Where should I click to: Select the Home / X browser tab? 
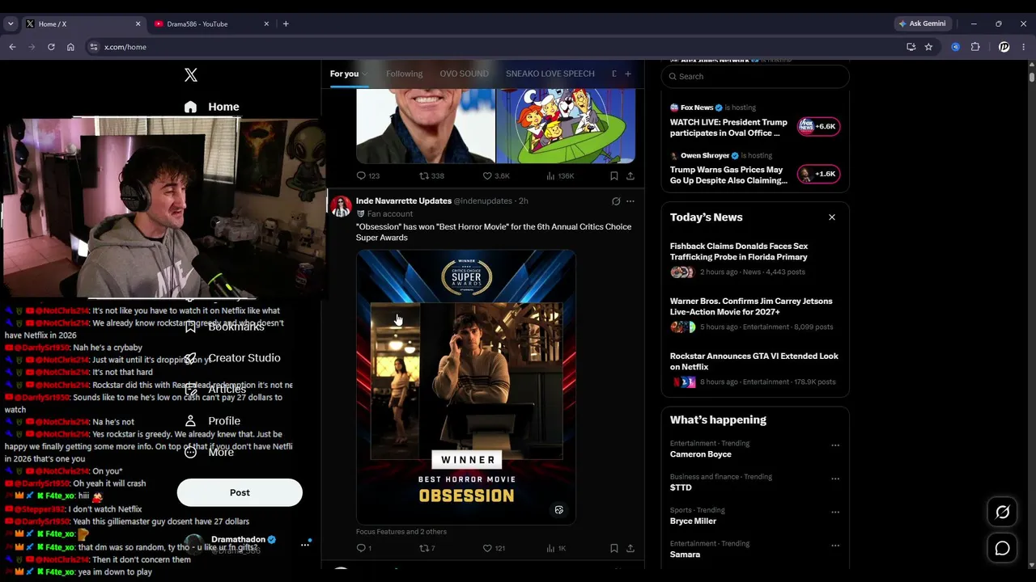pyautogui.click(x=83, y=24)
